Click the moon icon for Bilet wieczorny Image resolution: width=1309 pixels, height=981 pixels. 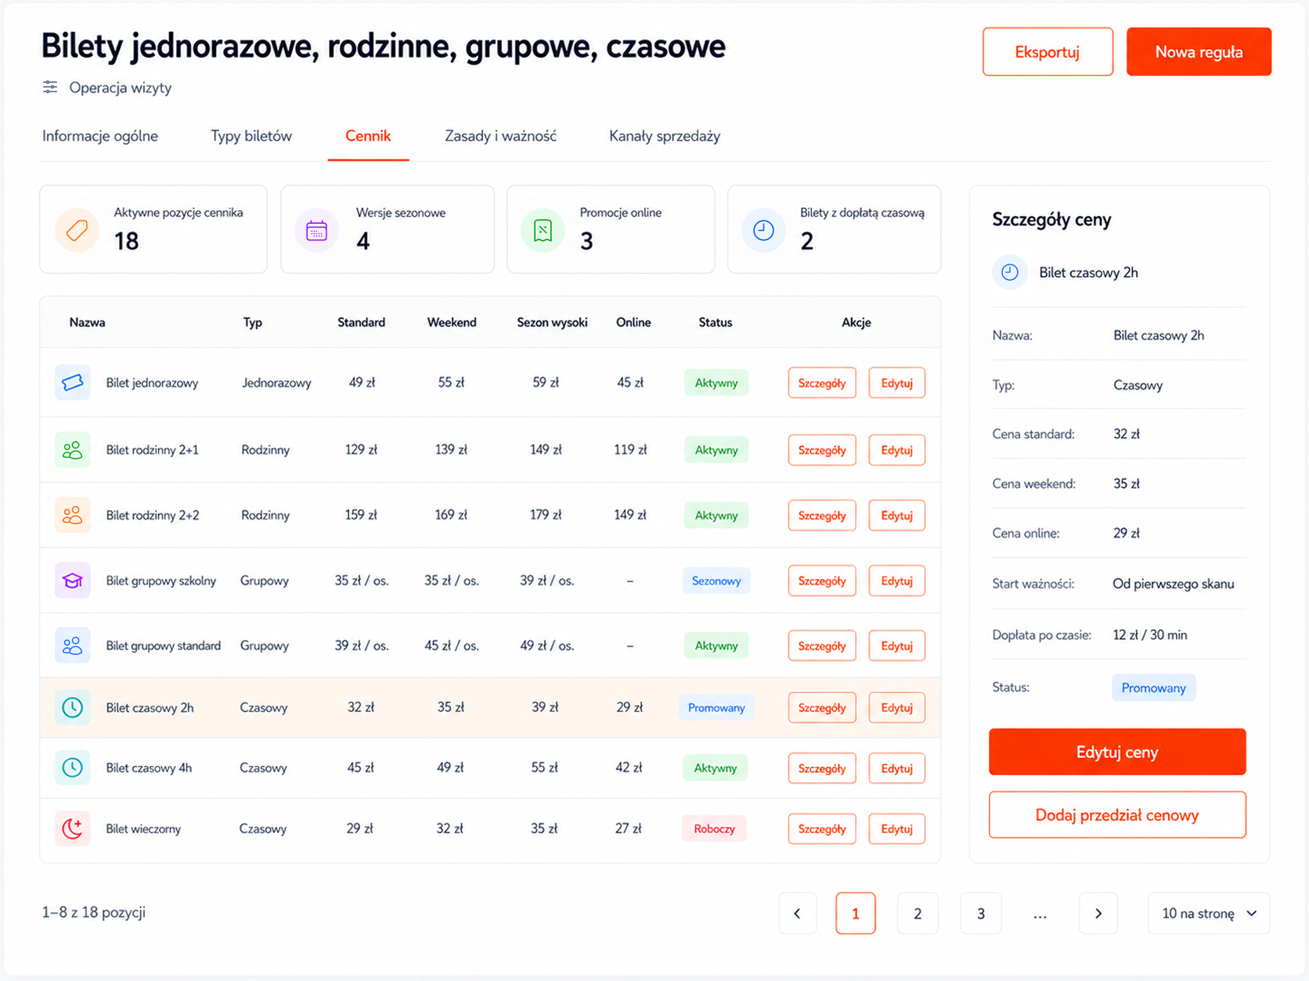pos(72,828)
